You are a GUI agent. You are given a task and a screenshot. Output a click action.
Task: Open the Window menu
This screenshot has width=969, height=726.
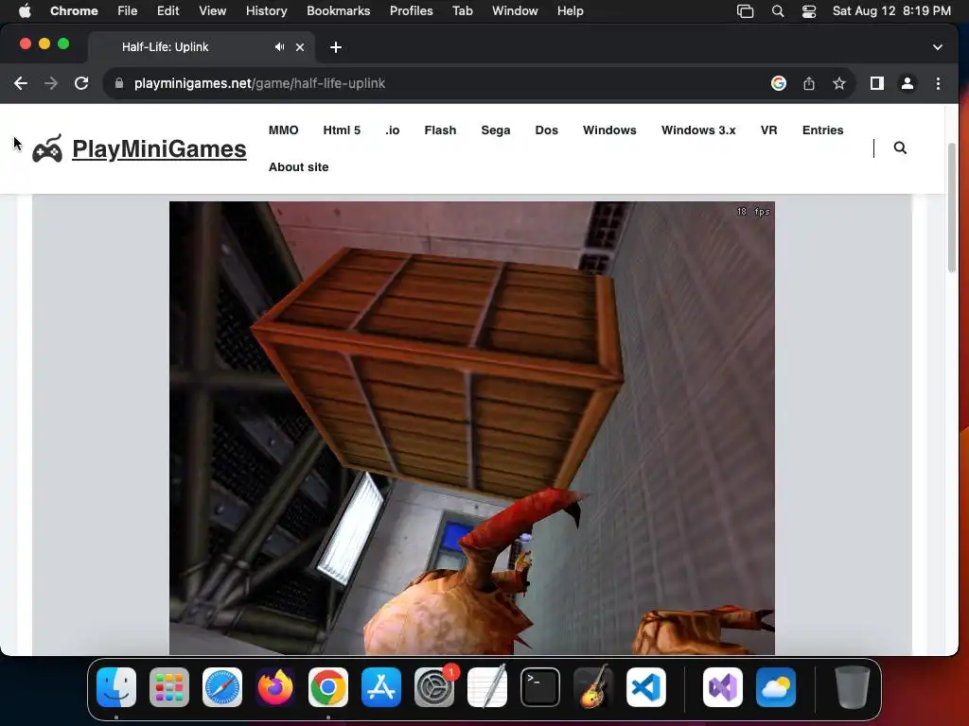coord(515,11)
